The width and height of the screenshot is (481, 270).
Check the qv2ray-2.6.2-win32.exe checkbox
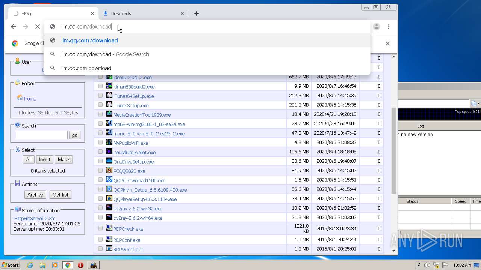click(x=100, y=208)
